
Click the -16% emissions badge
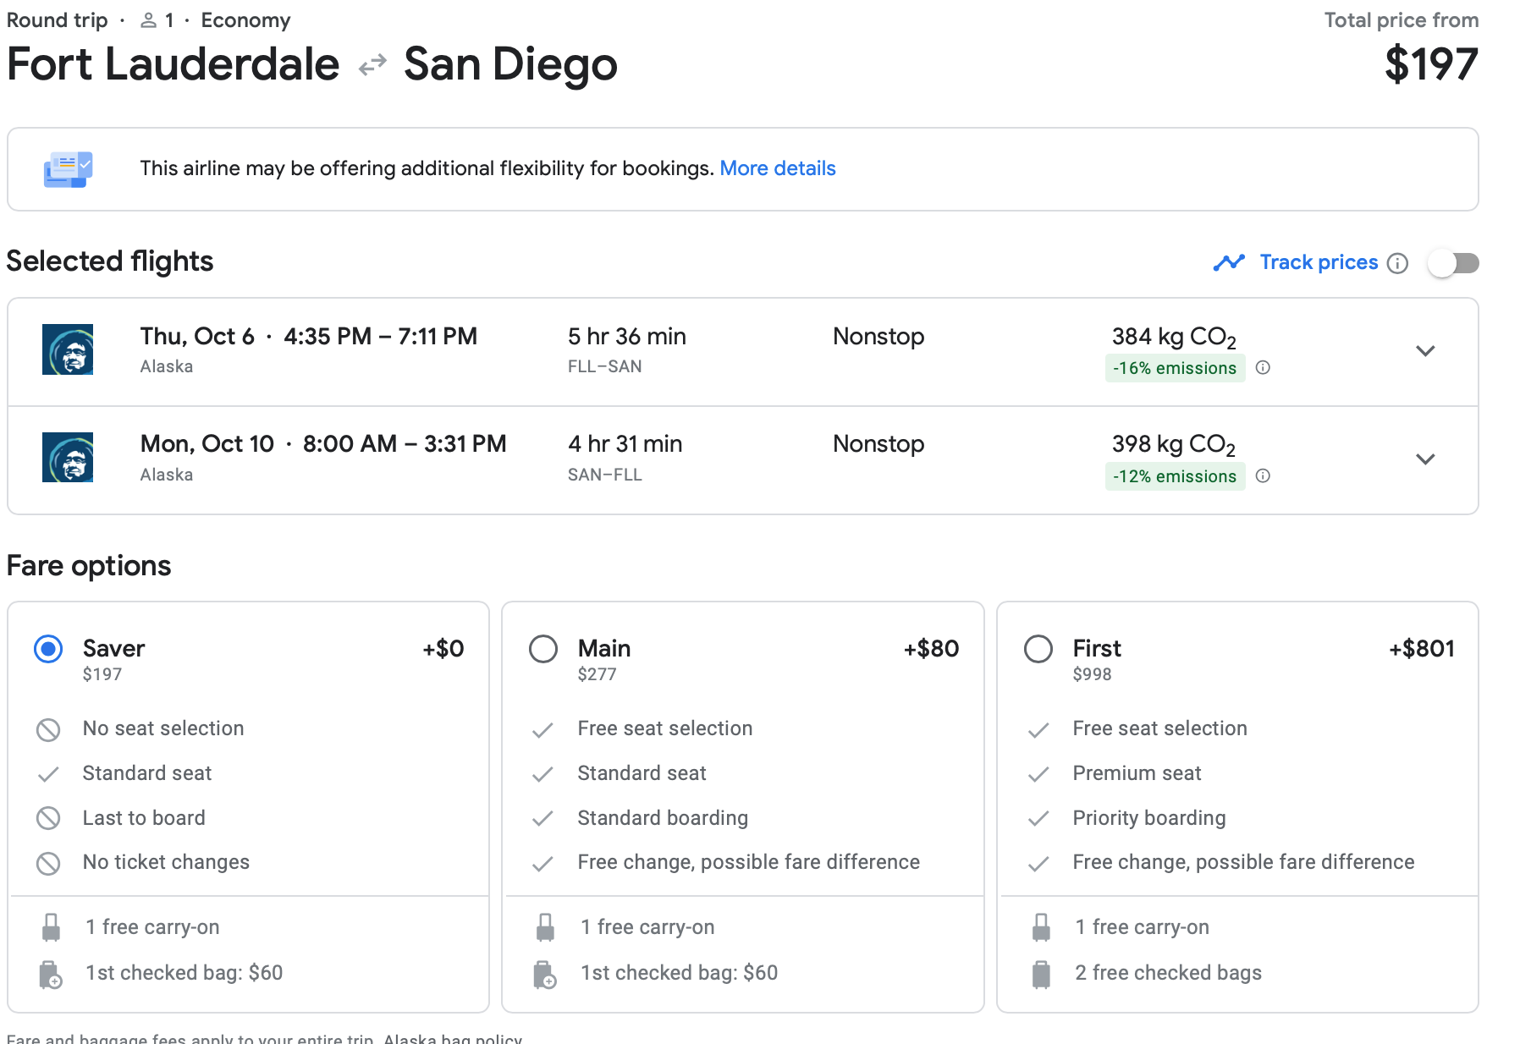[1174, 368]
